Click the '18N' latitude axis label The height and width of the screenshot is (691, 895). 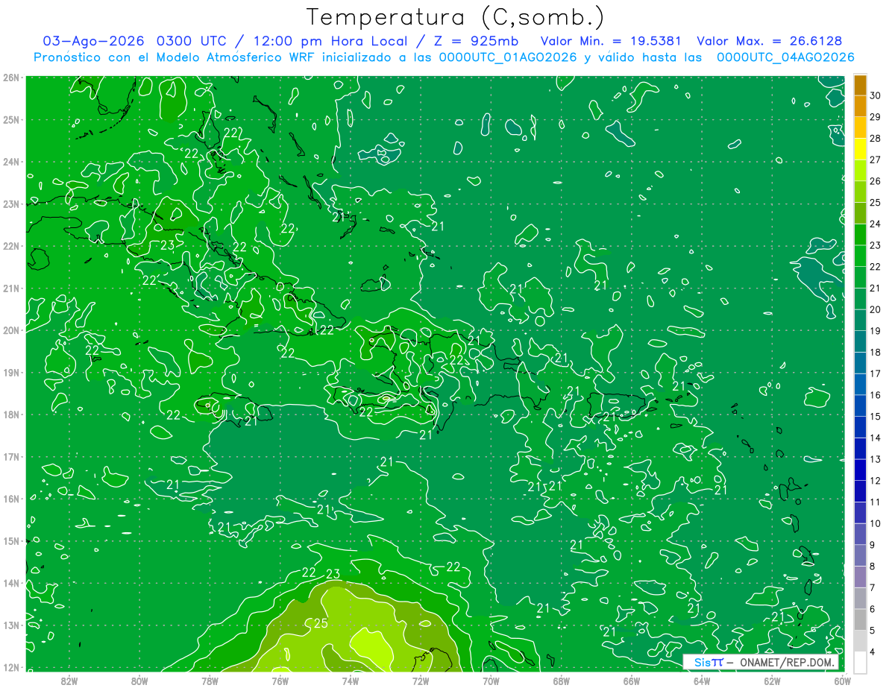coord(10,414)
